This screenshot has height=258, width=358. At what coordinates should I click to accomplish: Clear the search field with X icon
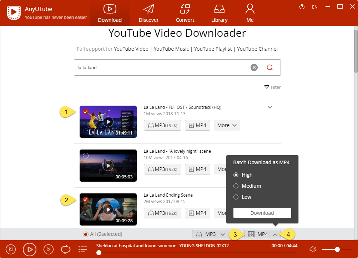[x=254, y=67]
